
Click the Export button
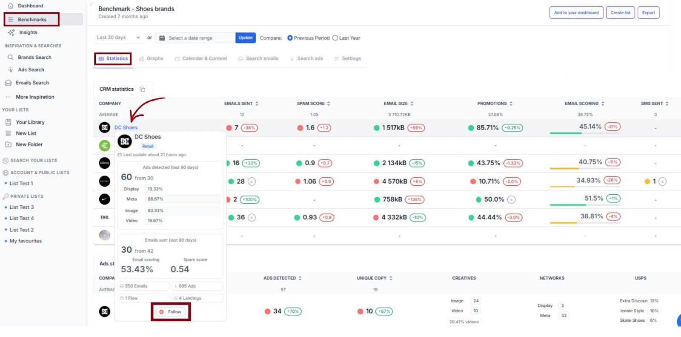[648, 13]
